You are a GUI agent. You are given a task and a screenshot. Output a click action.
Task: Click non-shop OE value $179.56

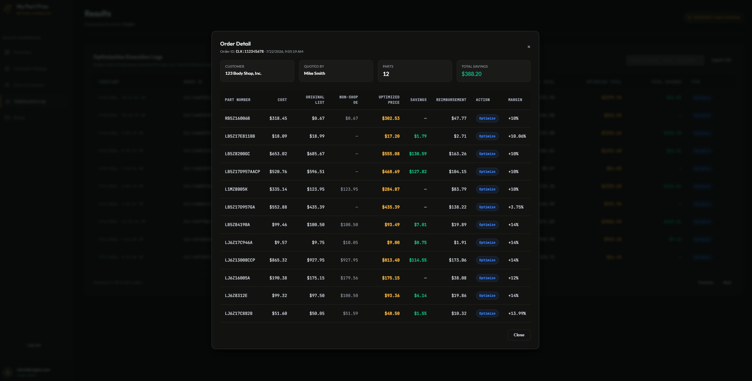coord(349,278)
